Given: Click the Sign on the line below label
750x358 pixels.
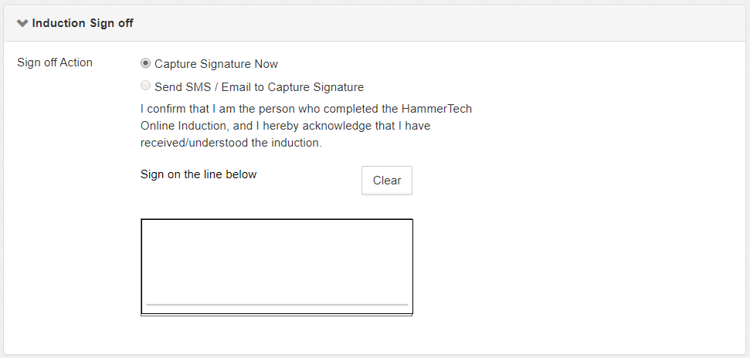Looking at the screenshot, I should [199, 174].
